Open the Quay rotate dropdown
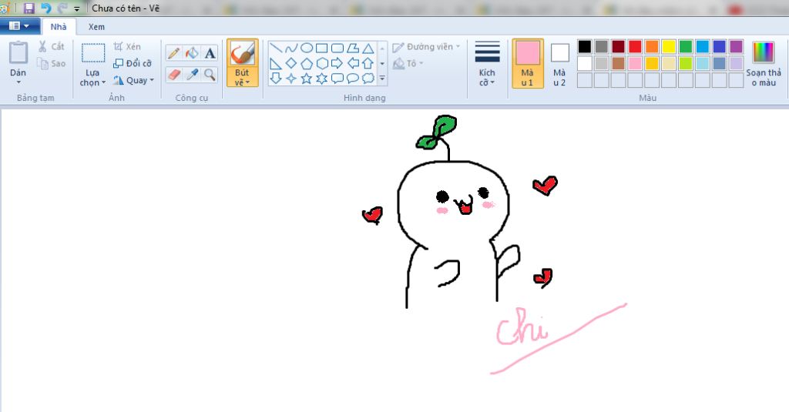Screen dimensions: 789x412 pyautogui.click(x=133, y=81)
